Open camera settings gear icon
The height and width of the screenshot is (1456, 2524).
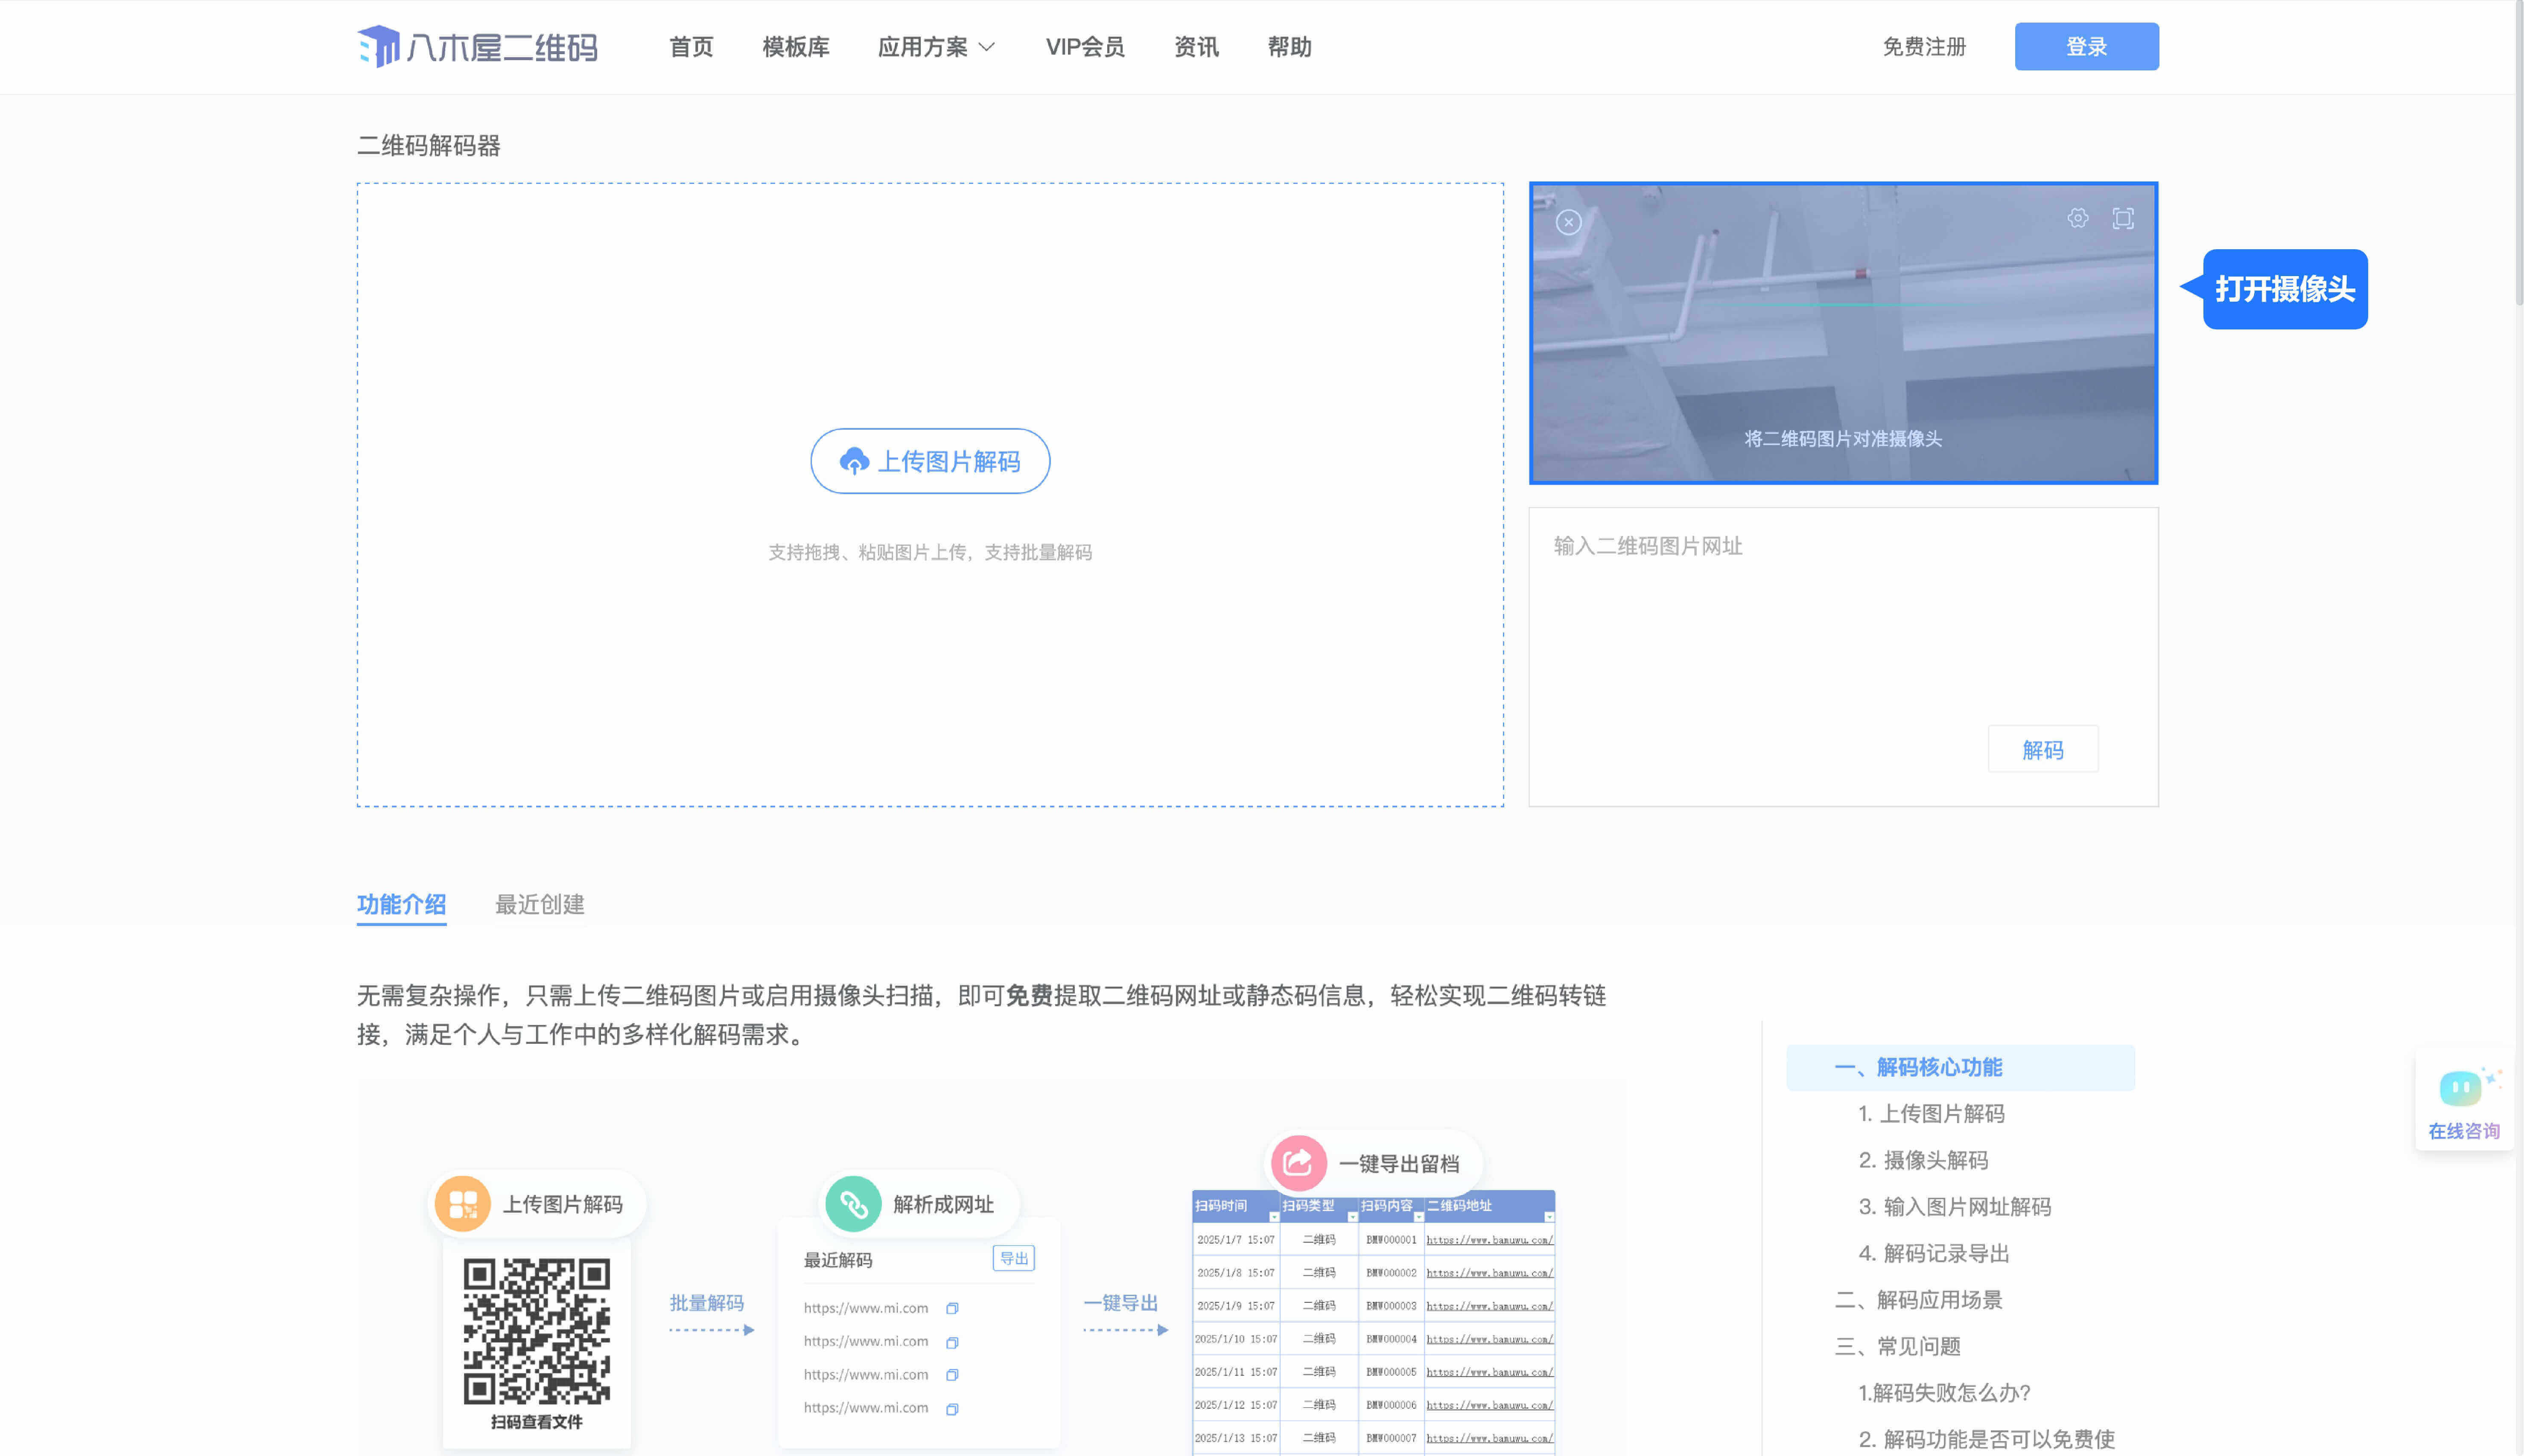coord(2078,218)
